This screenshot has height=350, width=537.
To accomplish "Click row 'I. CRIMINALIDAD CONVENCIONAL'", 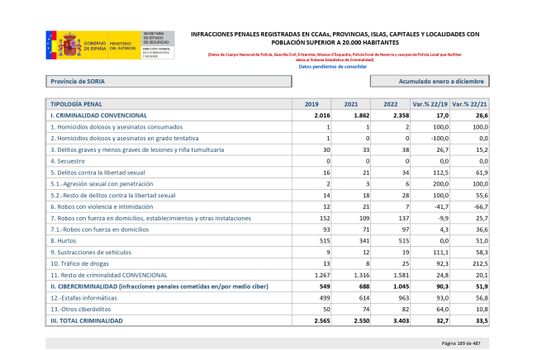I will [267, 116].
